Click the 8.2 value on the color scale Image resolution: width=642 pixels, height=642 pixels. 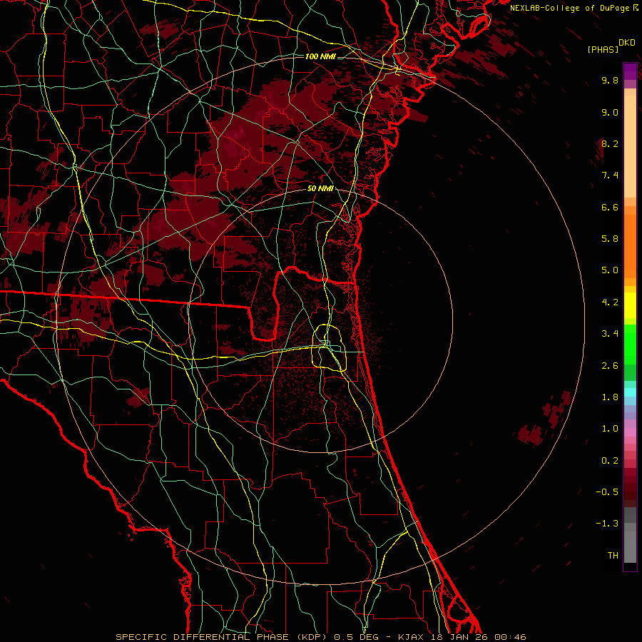click(x=610, y=143)
